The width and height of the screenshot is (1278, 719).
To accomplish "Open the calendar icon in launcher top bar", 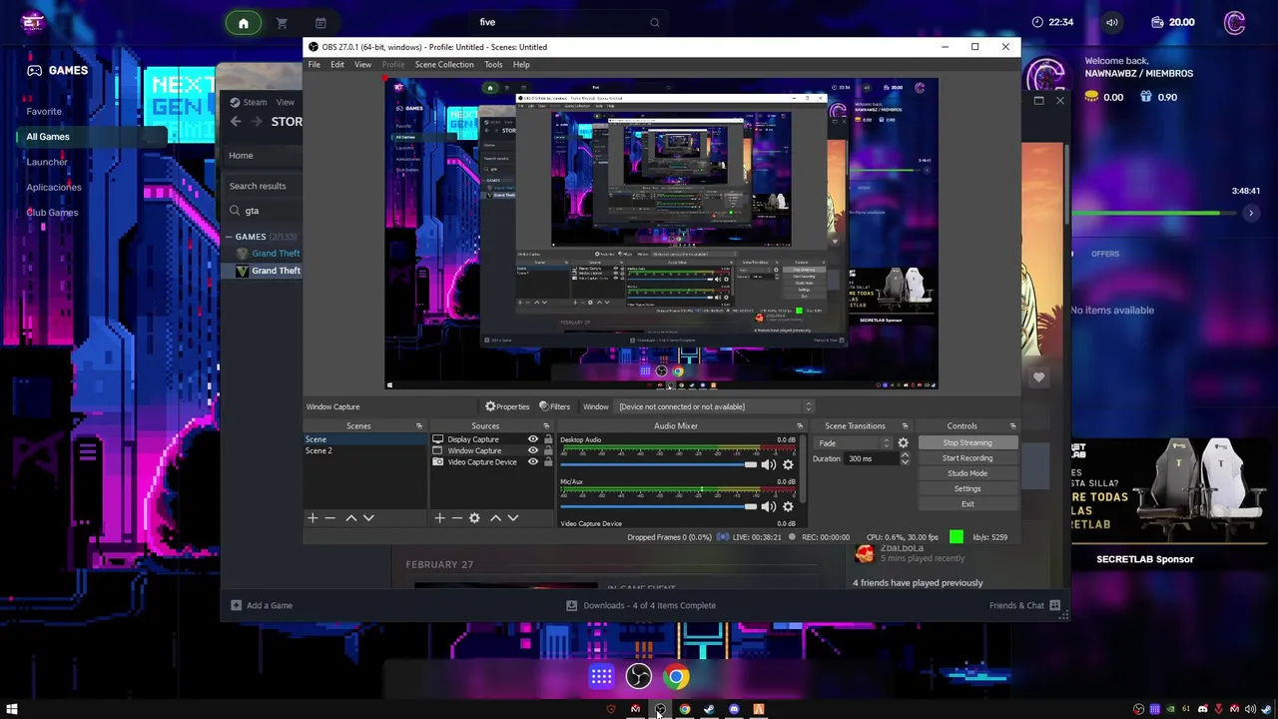I will pos(320,23).
